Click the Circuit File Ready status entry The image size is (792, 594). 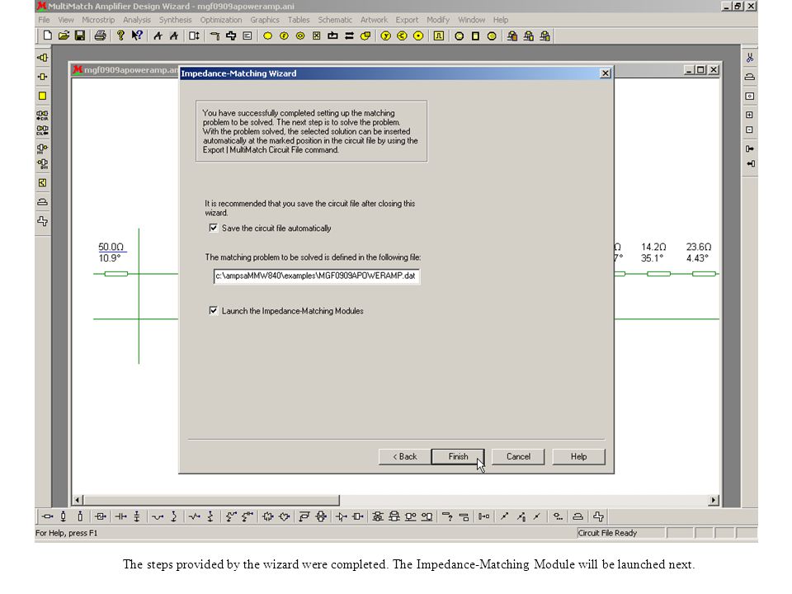pyautogui.click(x=620, y=533)
